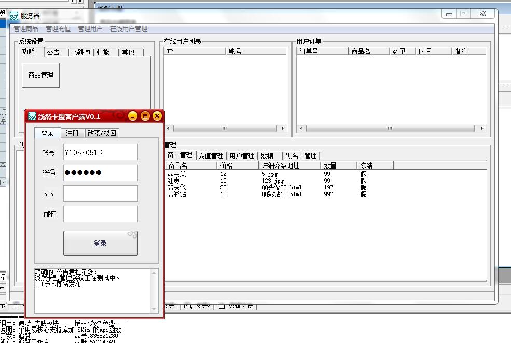Click the 在线用户列表 scroll right arrow
The height and width of the screenshot is (343, 511).
click(283, 128)
